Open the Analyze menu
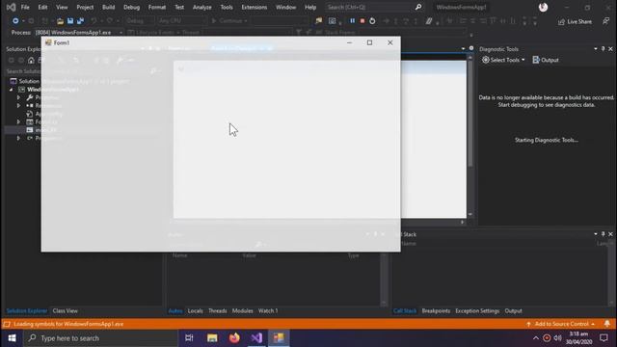 (x=201, y=7)
